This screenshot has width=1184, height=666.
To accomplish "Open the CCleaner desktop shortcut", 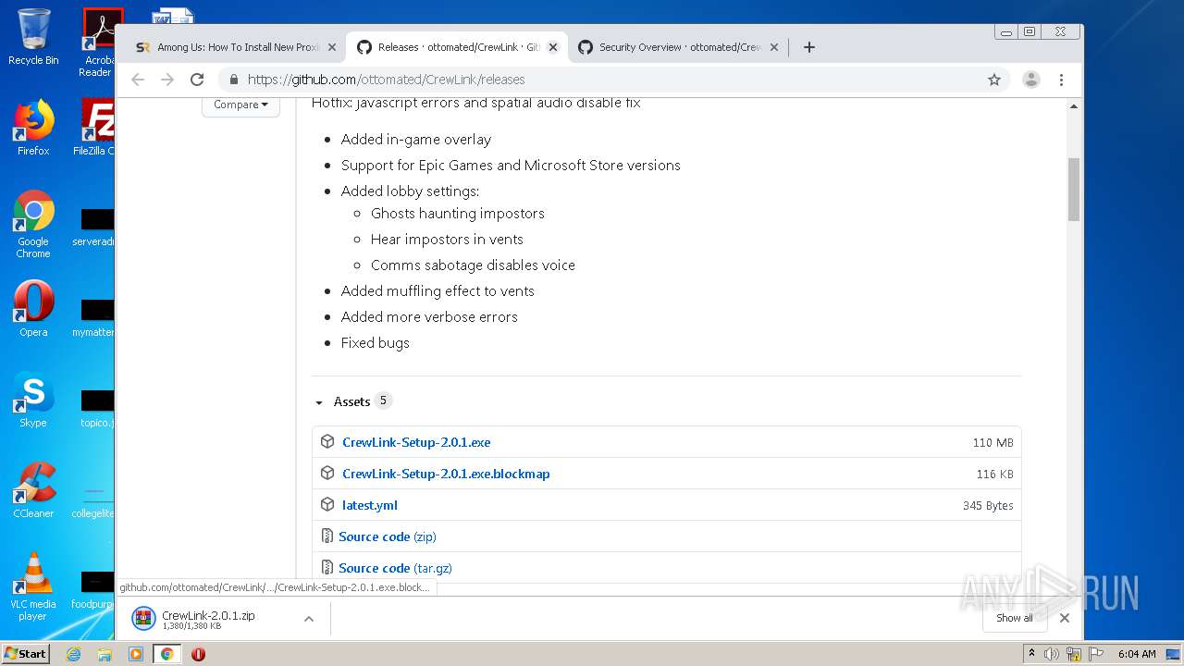I will point(33,490).
